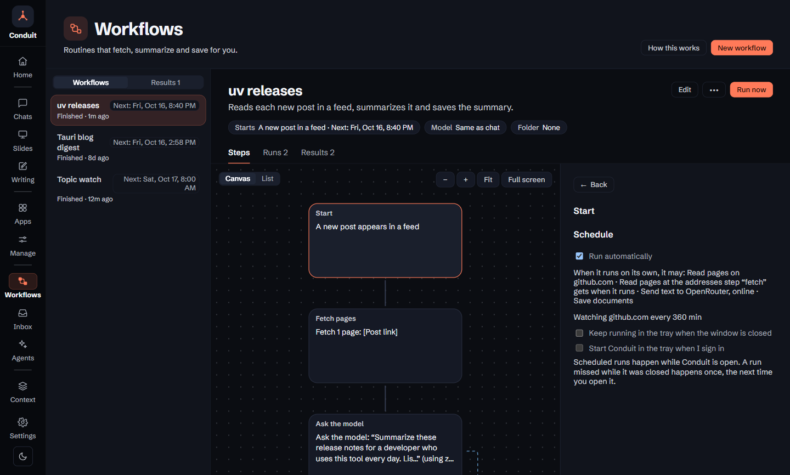Screen dimensions: 790x475
Task: Toggle dark mode with the moon icon
Action: click(22, 456)
